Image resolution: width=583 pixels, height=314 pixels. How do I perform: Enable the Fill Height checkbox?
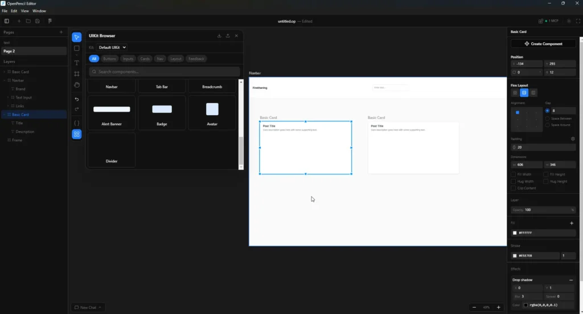pyautogui.click(x=546, y=174)
